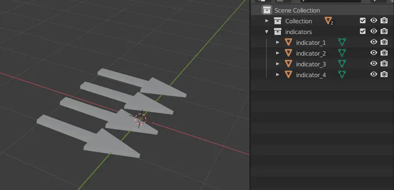Click the 3D cursor at the origin
Image resolution: width=394 pixels, height=190 pixels.
(140, 119)
